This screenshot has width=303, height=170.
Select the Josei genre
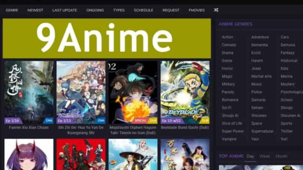pos(256,69)
